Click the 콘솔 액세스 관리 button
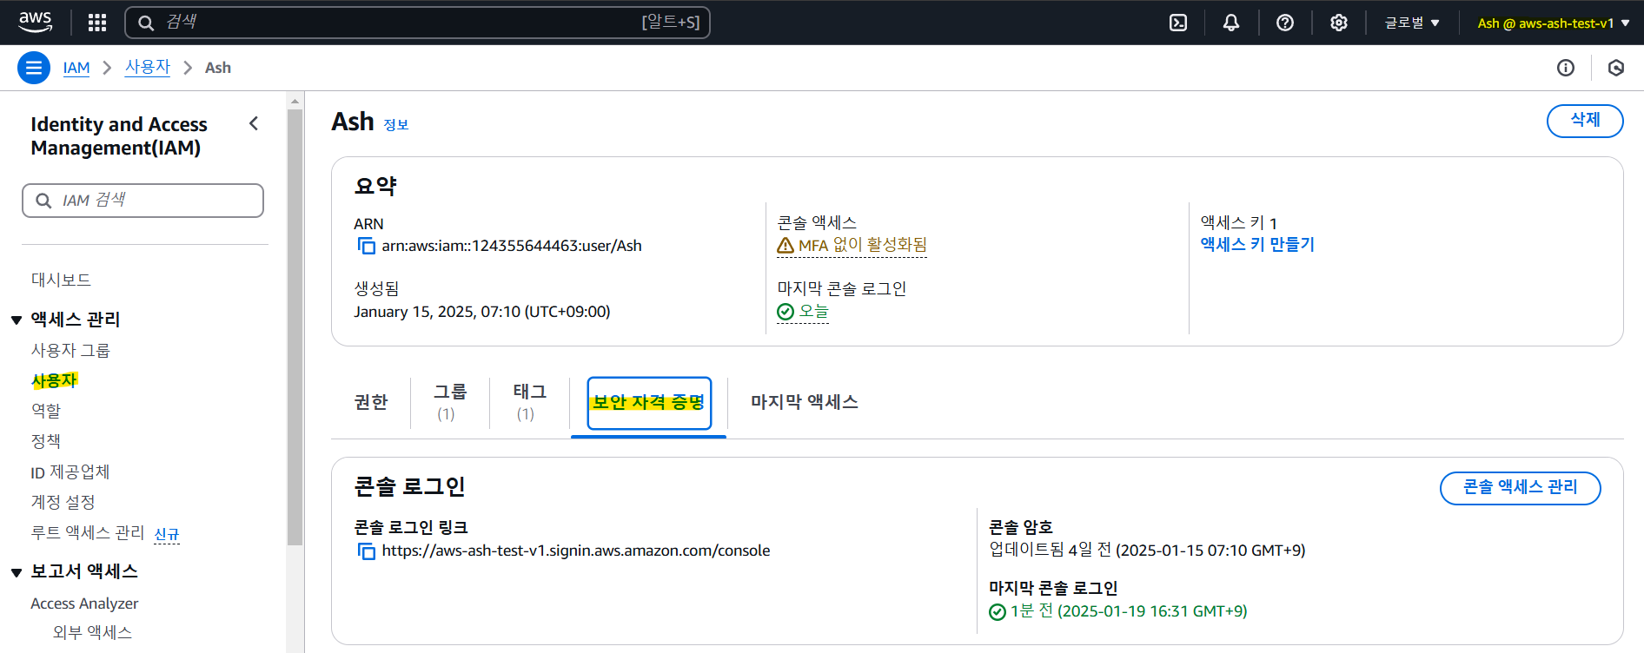Image resolution: width=1644 pixels, height=653 pixels. pos(1520,488)
